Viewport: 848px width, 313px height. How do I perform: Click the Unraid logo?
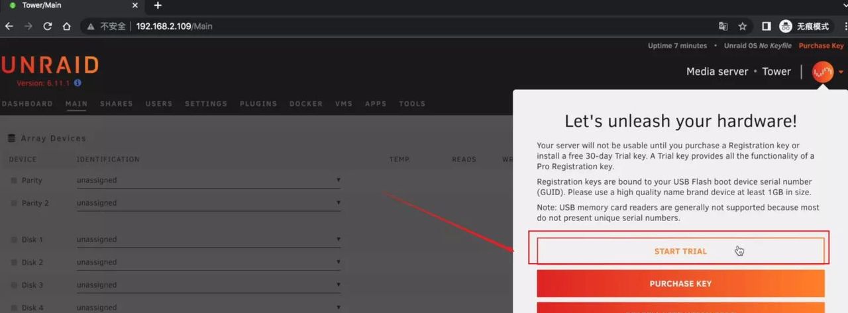[x=50, y=66]
